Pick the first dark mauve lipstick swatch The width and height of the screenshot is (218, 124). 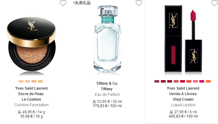tap(157, 81)
